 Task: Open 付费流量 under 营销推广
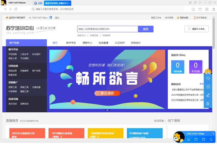[x=36, y=87]
